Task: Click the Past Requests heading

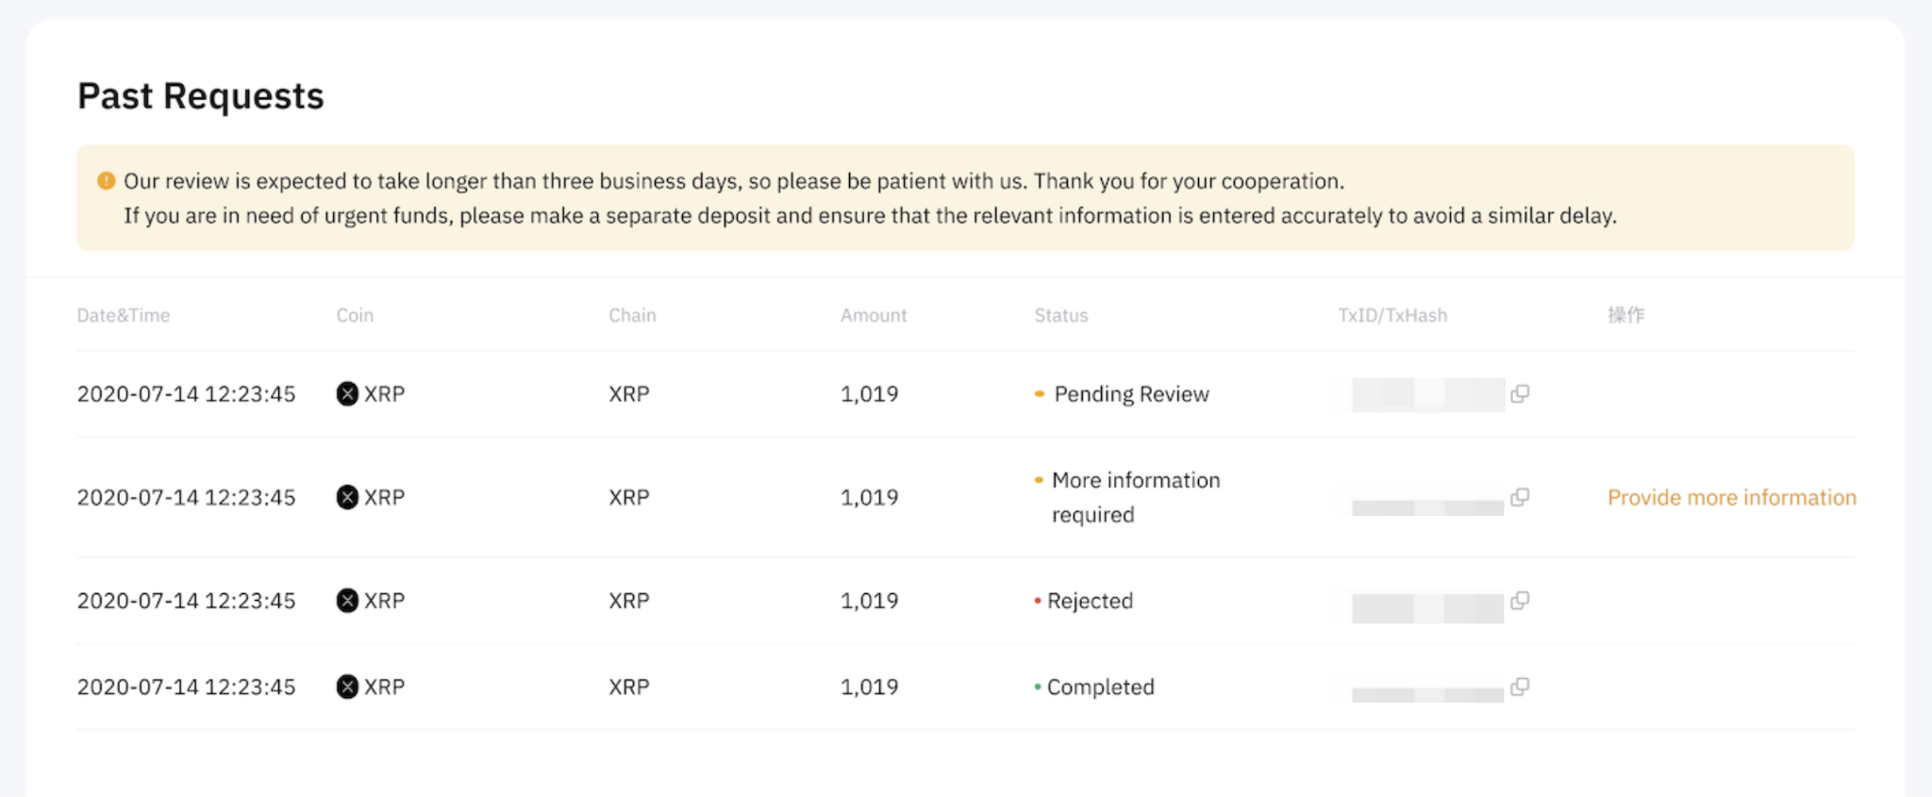Action: tap(201, 96)
